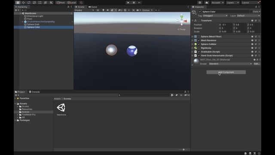Viewport: 275px width, 155px height.
Task: Open the Shader Standard dropdown
Action: [230, 64]
